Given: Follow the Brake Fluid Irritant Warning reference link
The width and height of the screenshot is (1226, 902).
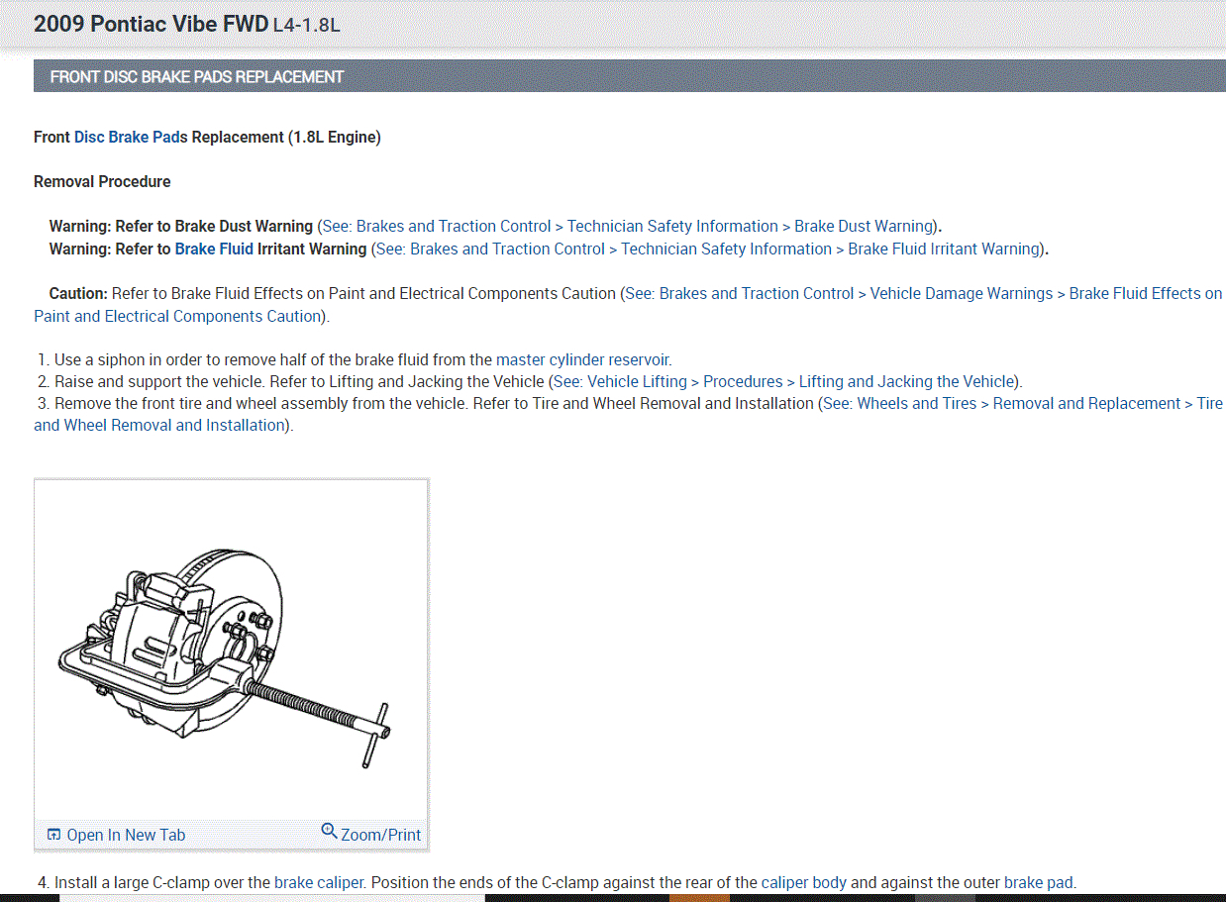Looking at the screenshot, I should 708,249.
